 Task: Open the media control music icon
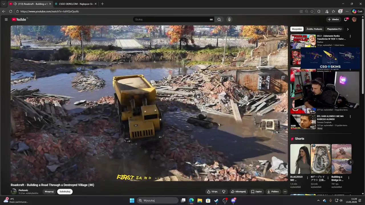[x=327, y=11]
